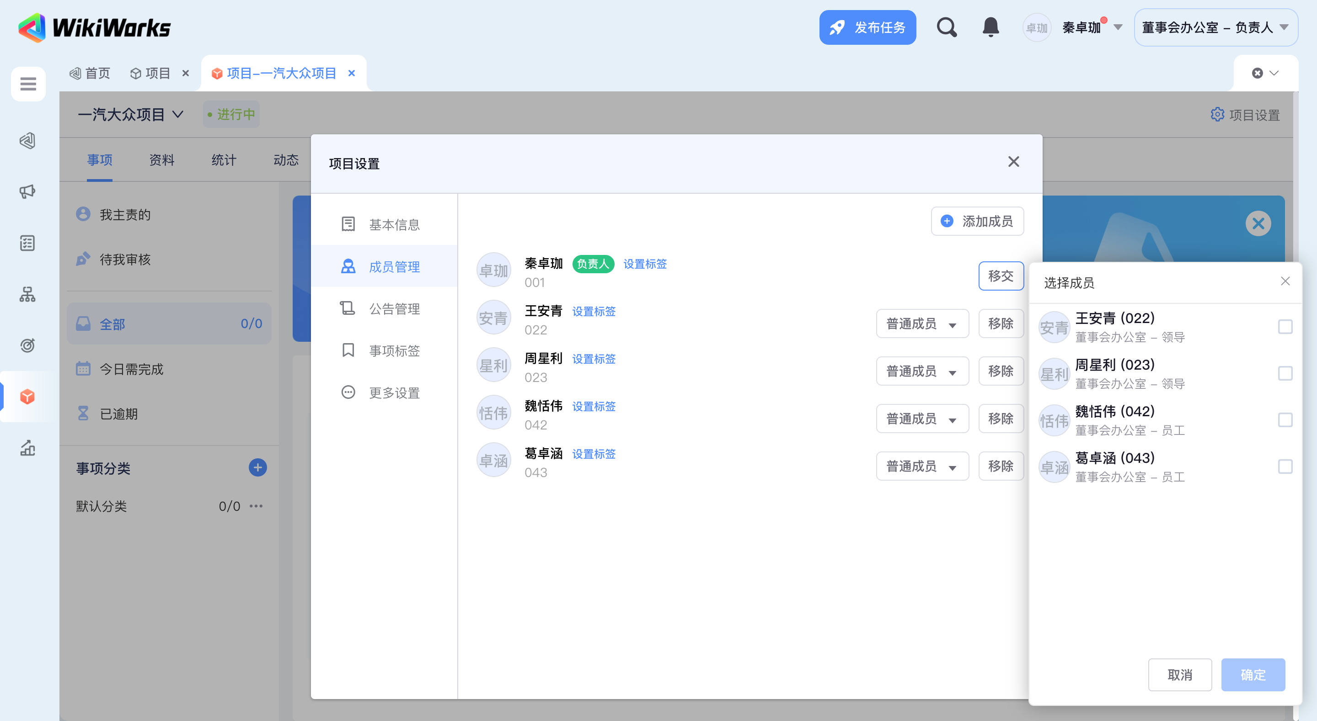Tick the checkbox next to 魏恬伟 (042)

1285,420
